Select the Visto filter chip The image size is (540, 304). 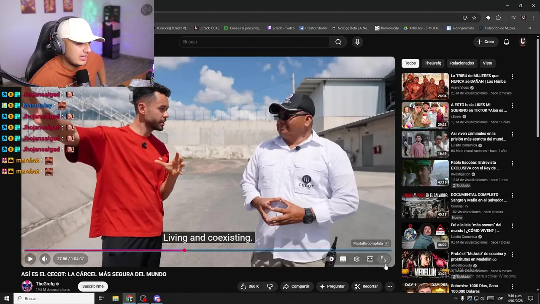pos(488,63)
